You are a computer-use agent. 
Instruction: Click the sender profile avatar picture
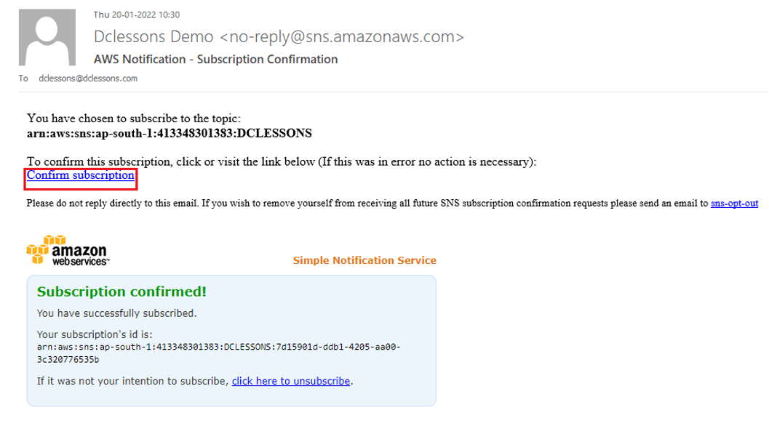coord(47,37)
